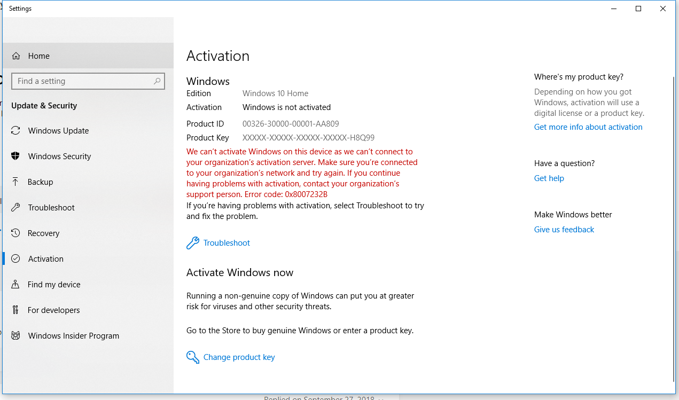Click the Find my device person icon

tap(16, 285)
